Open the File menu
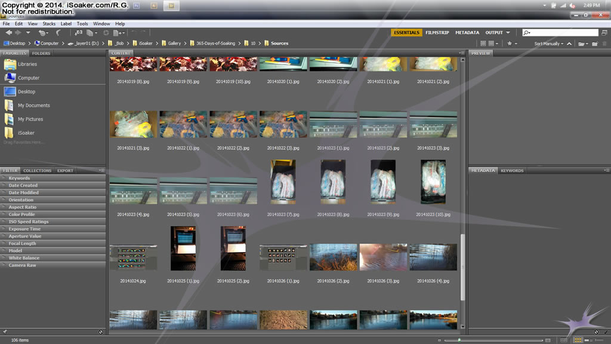This screenshot has width=611, height=344. (x=6, y=24)
